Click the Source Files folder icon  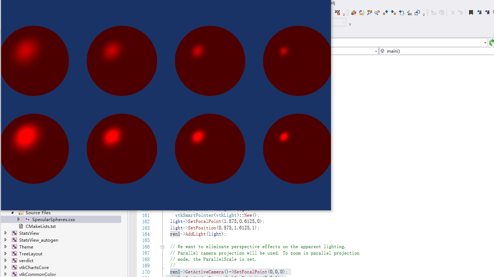click(21, 213)
